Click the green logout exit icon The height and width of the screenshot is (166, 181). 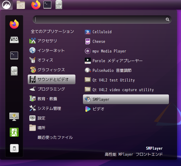(x=14, y=132)
